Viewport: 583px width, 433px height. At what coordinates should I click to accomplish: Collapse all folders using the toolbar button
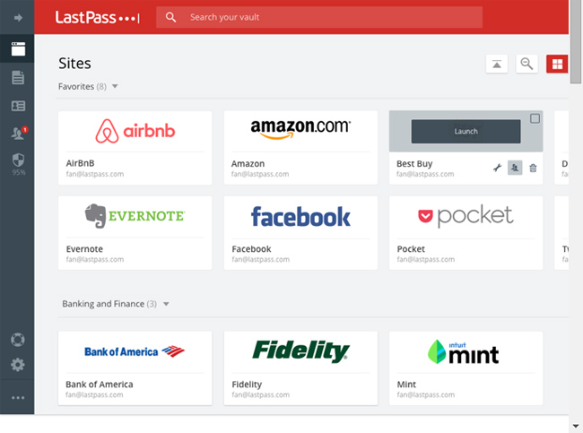tap(497, 64)
